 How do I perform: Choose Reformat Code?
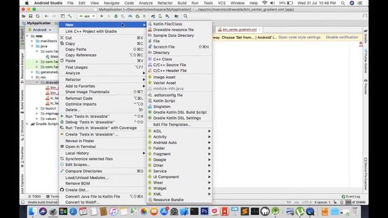coord(102,98)
